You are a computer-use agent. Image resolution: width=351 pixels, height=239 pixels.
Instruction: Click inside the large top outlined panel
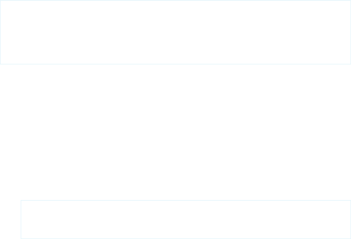tap(175, 32)
